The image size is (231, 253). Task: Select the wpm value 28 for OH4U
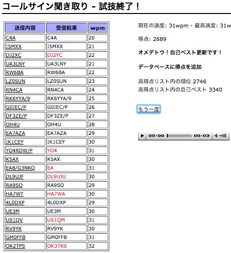coord(91,124)
